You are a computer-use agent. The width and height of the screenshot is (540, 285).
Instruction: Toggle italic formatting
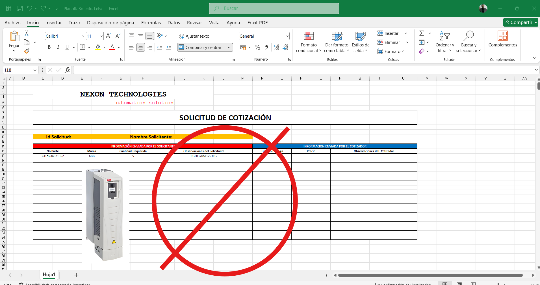point(58,47)
